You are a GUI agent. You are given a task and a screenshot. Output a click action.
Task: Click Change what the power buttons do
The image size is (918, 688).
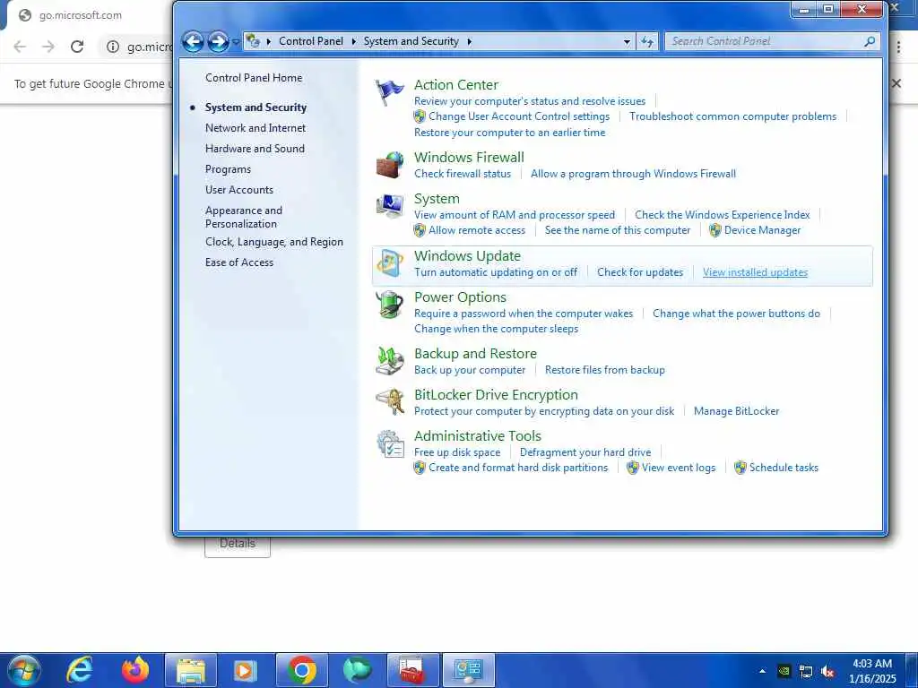click(x=736, y=314)
